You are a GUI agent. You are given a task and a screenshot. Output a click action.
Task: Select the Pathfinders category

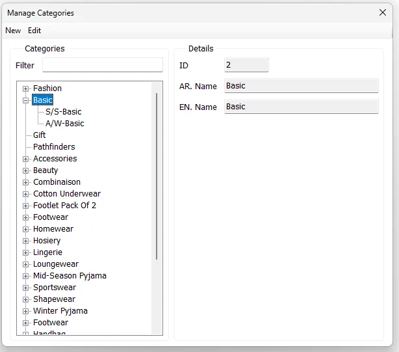pyautogui.click(x=54, y=146)
